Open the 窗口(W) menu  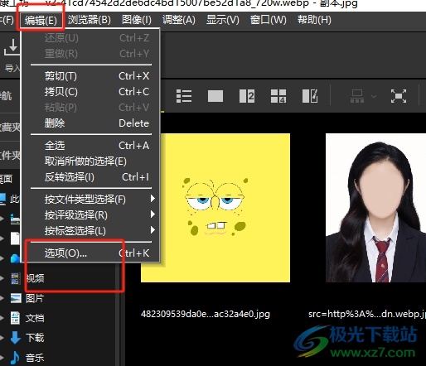coord(268,20)
